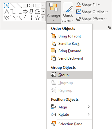Viewport: 112px width, 129px height.
Task: Click the Shape Outline pencil icon
Action: pyautogui.click(x=78, y=12)
